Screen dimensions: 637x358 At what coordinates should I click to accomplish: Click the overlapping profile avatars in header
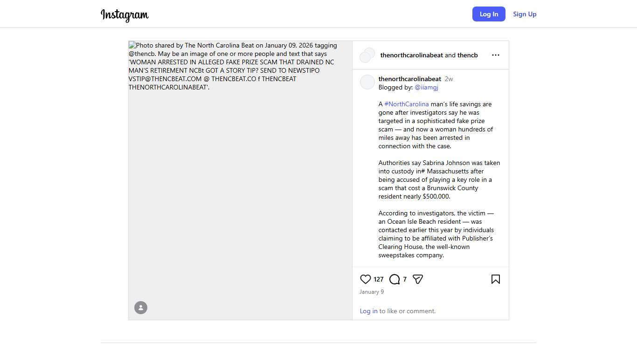[367, 55]
